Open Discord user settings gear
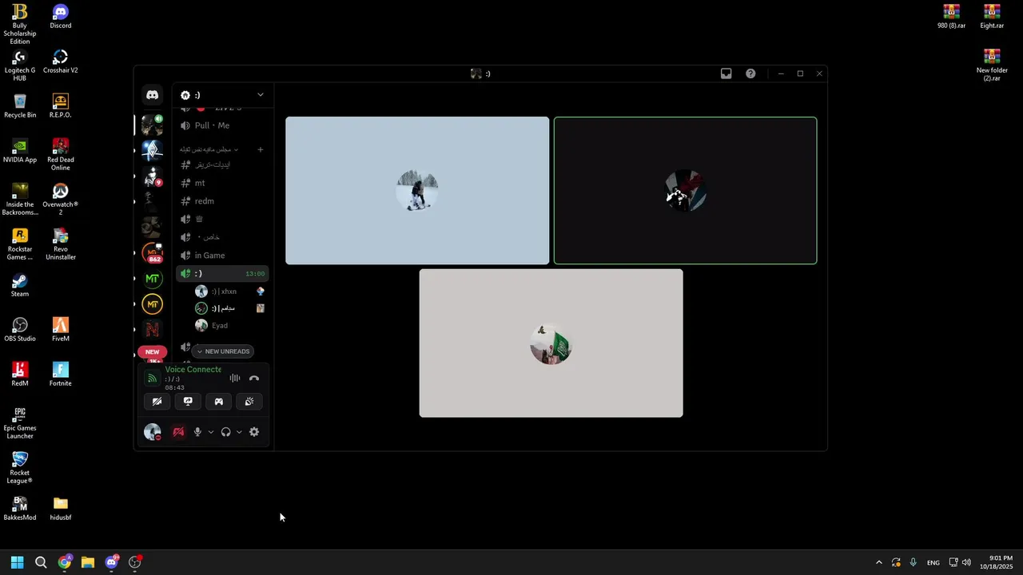 click(254, 432)
